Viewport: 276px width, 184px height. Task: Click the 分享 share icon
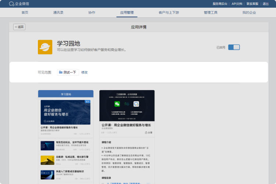146,132
